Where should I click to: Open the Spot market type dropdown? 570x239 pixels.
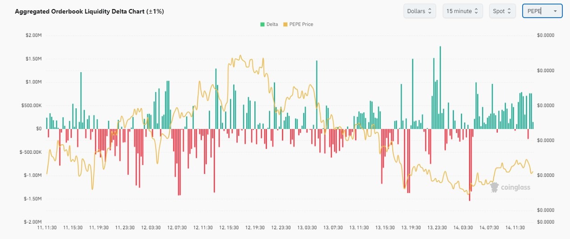point(503,11)
